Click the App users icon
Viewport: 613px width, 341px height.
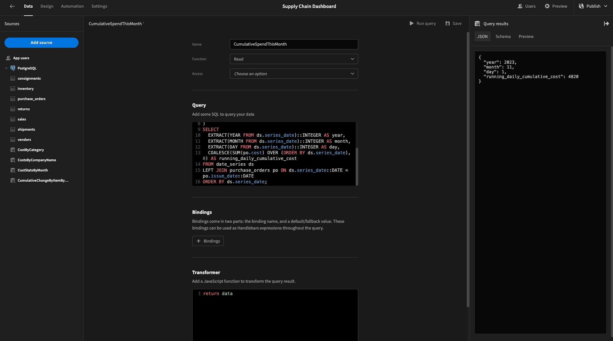[x=8, y=58]
